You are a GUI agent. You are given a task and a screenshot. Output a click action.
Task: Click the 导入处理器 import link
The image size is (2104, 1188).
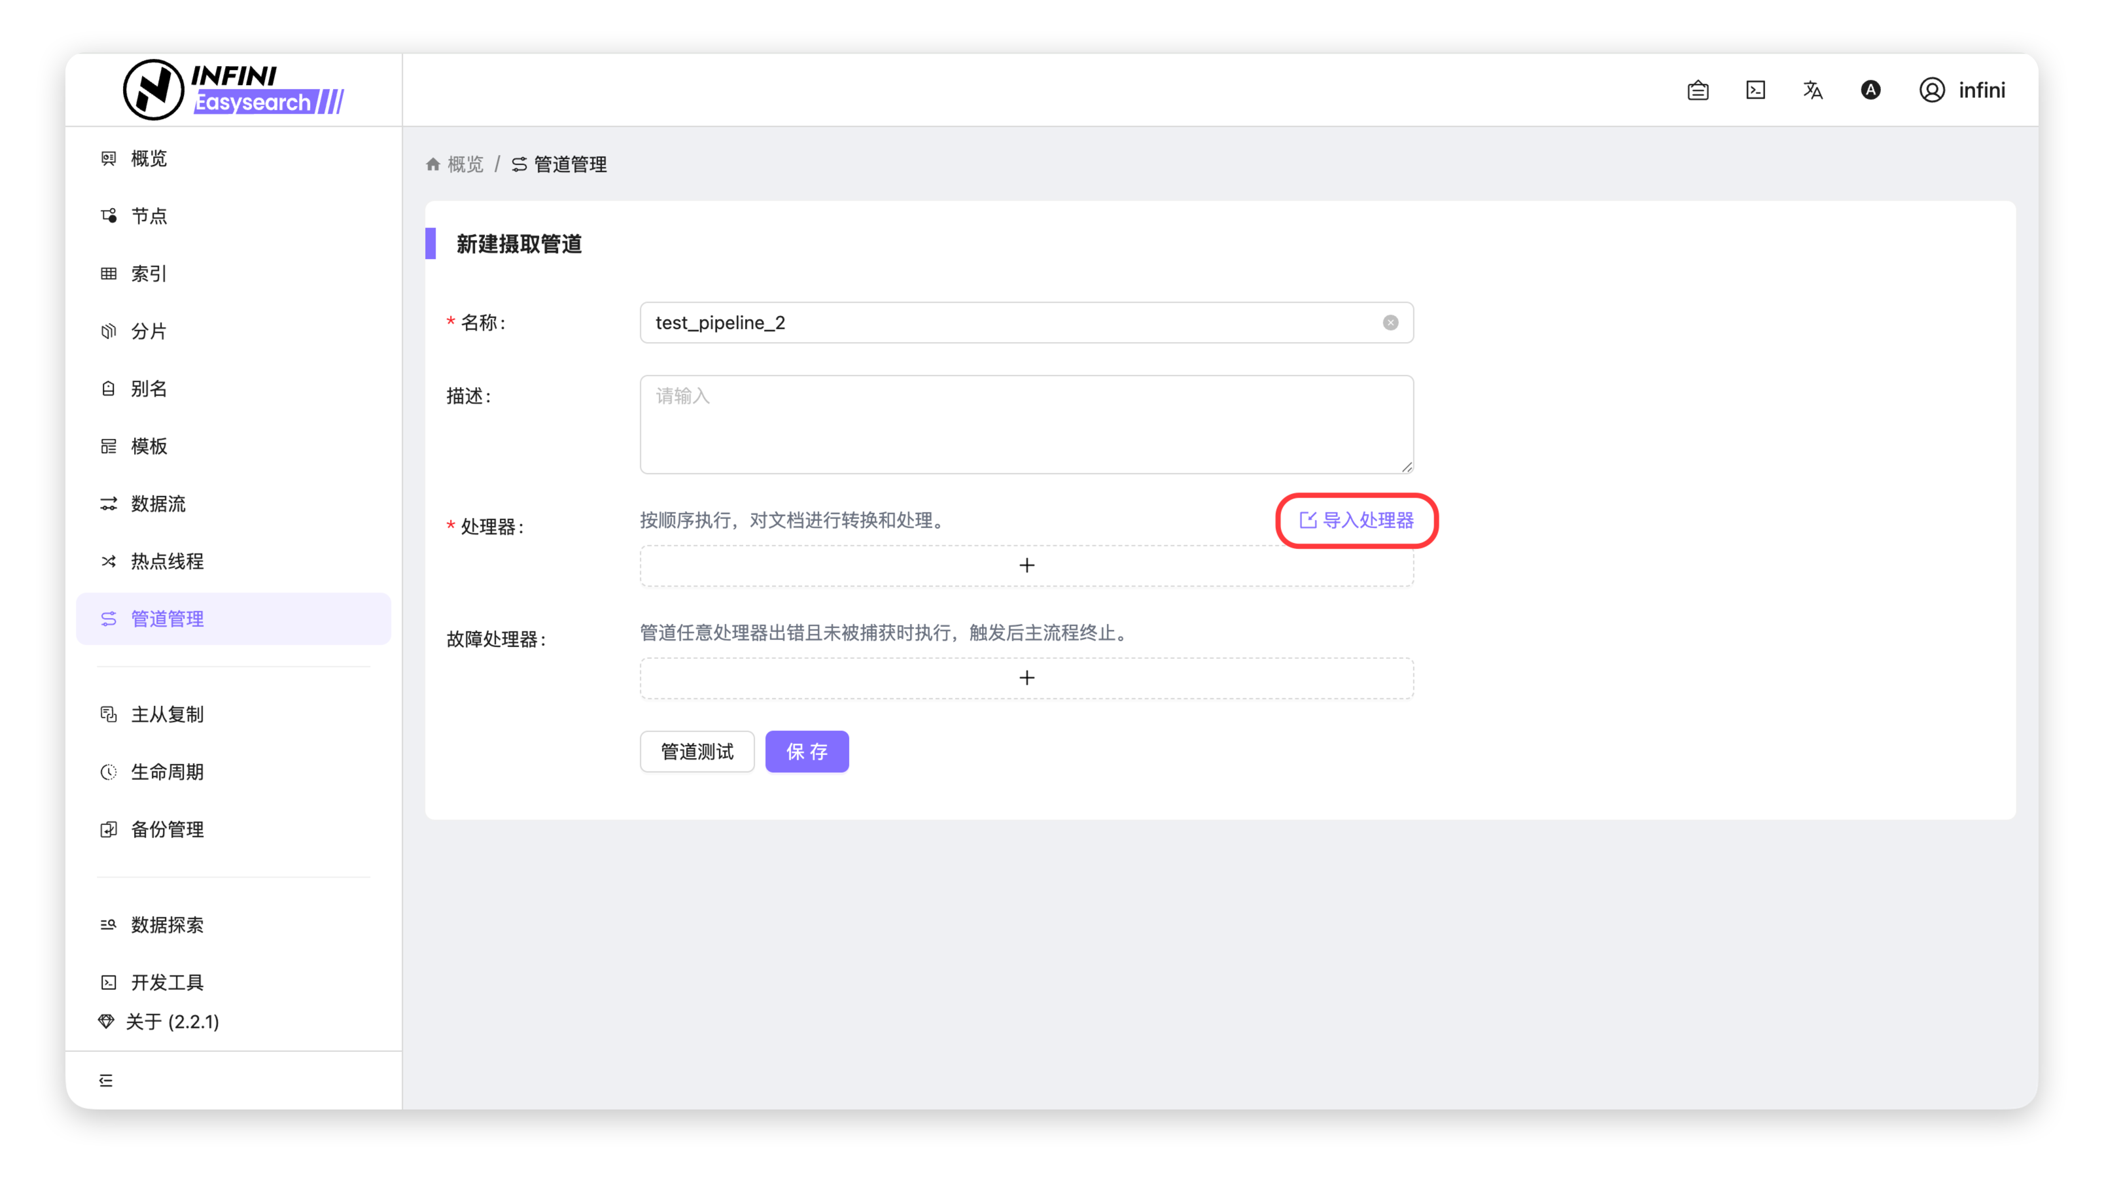(x=1357, y=520)
